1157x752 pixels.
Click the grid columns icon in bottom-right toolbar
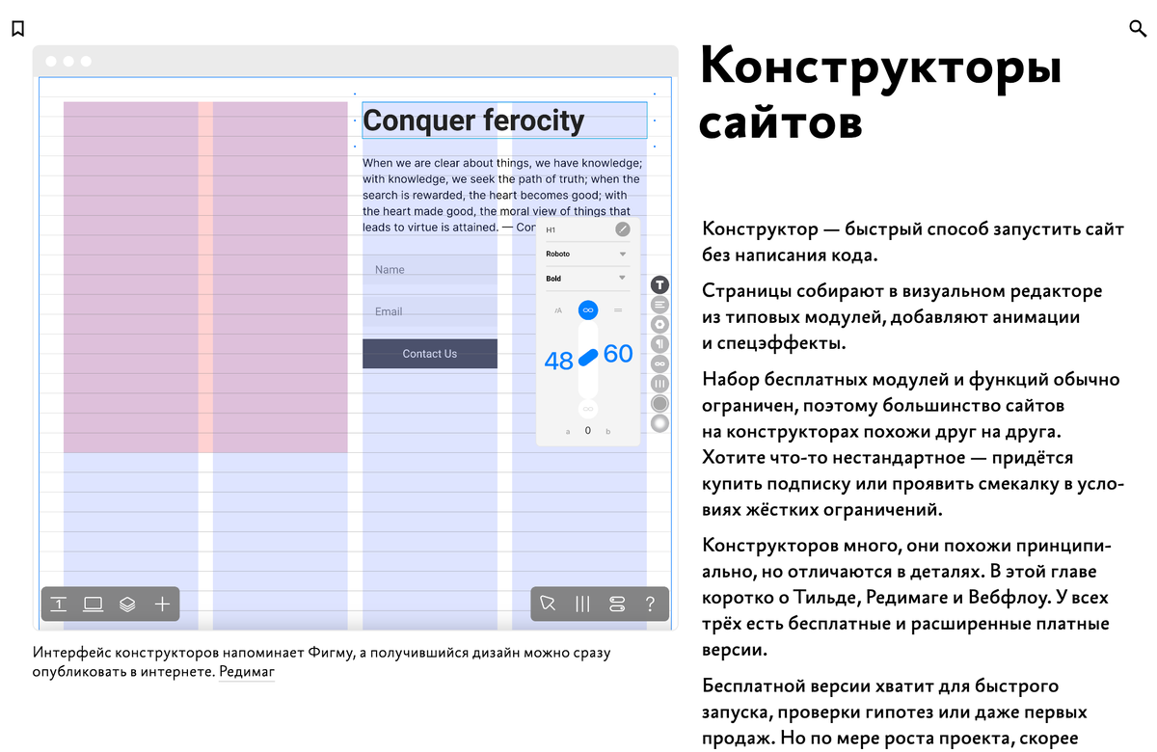pyautogui.click(x=582, y=604)
